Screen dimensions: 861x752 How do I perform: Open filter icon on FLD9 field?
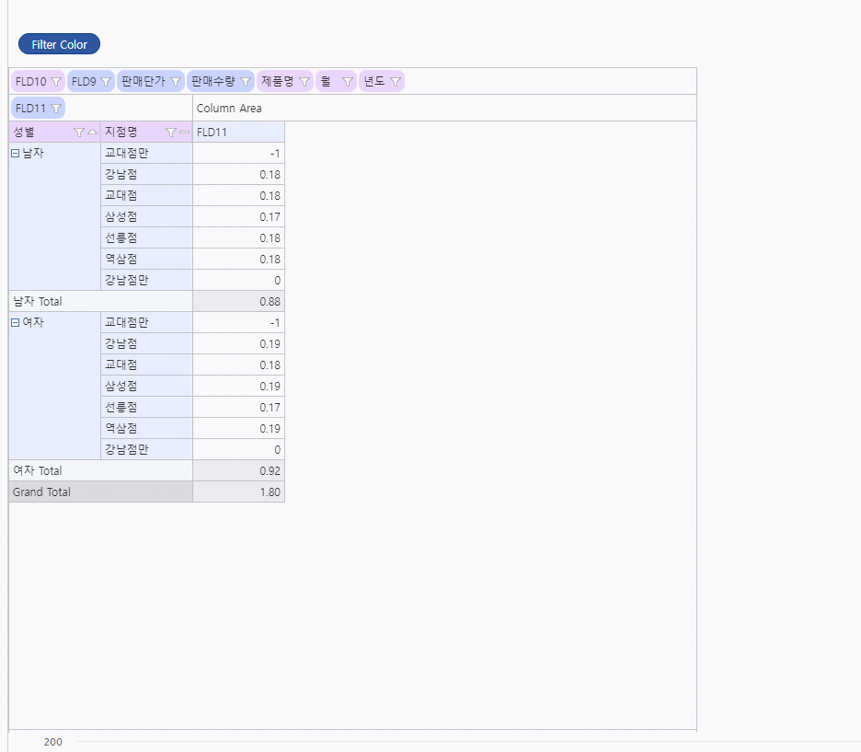(x=106, y=82)
